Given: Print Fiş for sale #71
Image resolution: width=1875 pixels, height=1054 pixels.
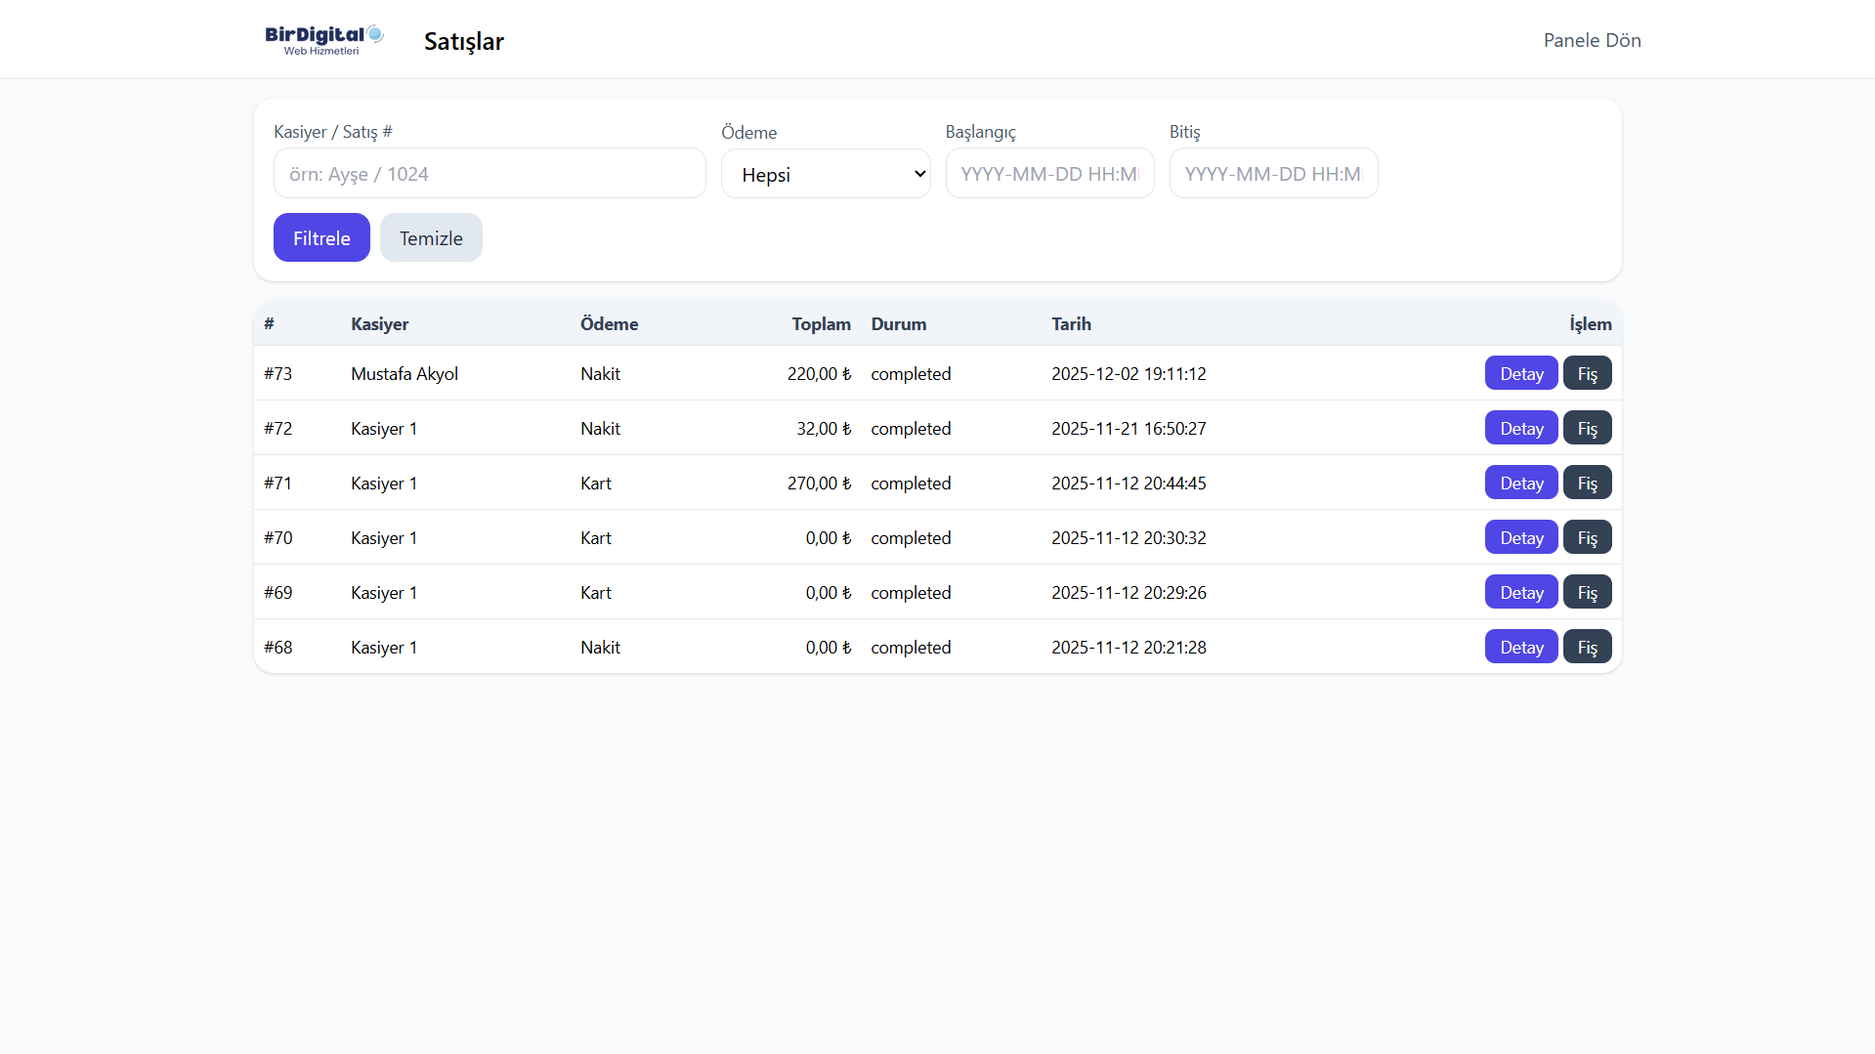Looking at the screenshot, I should click(x=1587, y=483).
